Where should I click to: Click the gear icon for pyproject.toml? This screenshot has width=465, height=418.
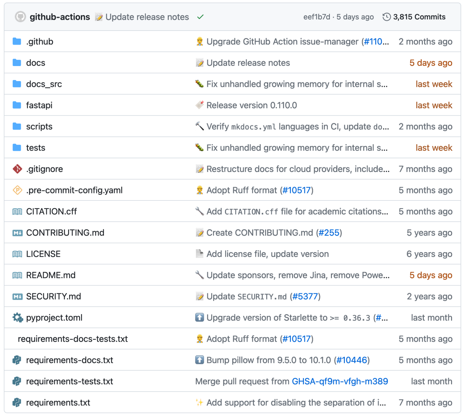[x=17, y=318]
